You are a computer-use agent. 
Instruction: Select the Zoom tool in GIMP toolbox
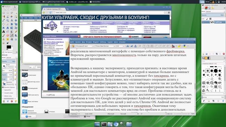tap(8, 20)
